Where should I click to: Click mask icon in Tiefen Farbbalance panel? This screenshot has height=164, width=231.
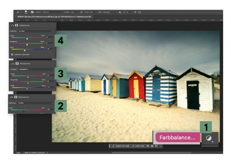[16, 97]
